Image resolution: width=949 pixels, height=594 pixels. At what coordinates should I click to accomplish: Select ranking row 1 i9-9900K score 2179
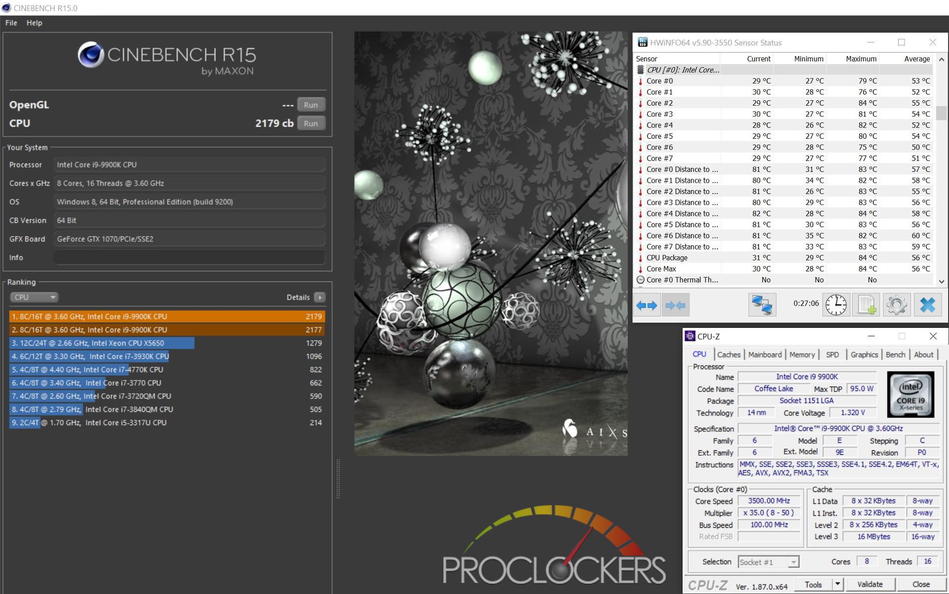point(167,317)
